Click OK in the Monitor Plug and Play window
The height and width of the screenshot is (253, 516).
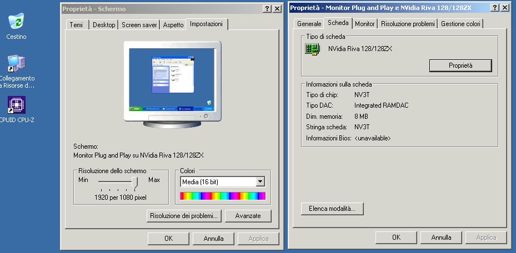pyautogui.click(x=396, y=237)
